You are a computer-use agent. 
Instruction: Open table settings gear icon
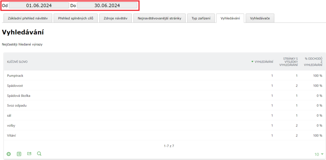[x=9, y=154]
